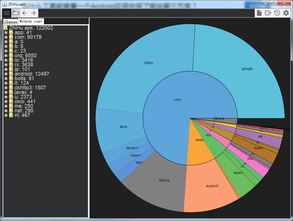Expand the org: 6550 node

click(x=6, y=55)
